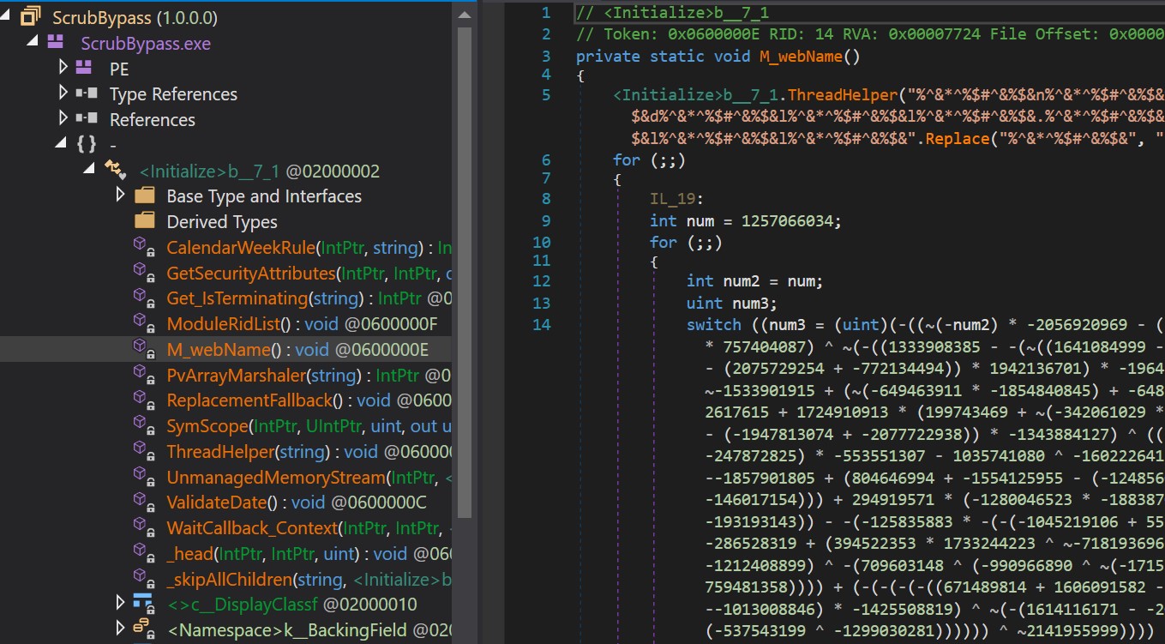Expand the PE node
Screen dimensions: 1165x644
pos(63,67)
